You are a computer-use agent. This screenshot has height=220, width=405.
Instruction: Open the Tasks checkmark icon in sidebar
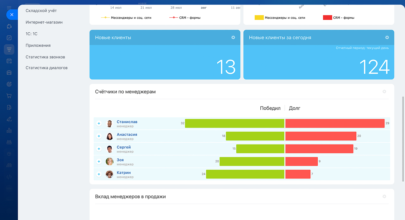click(x=9, y=38)
